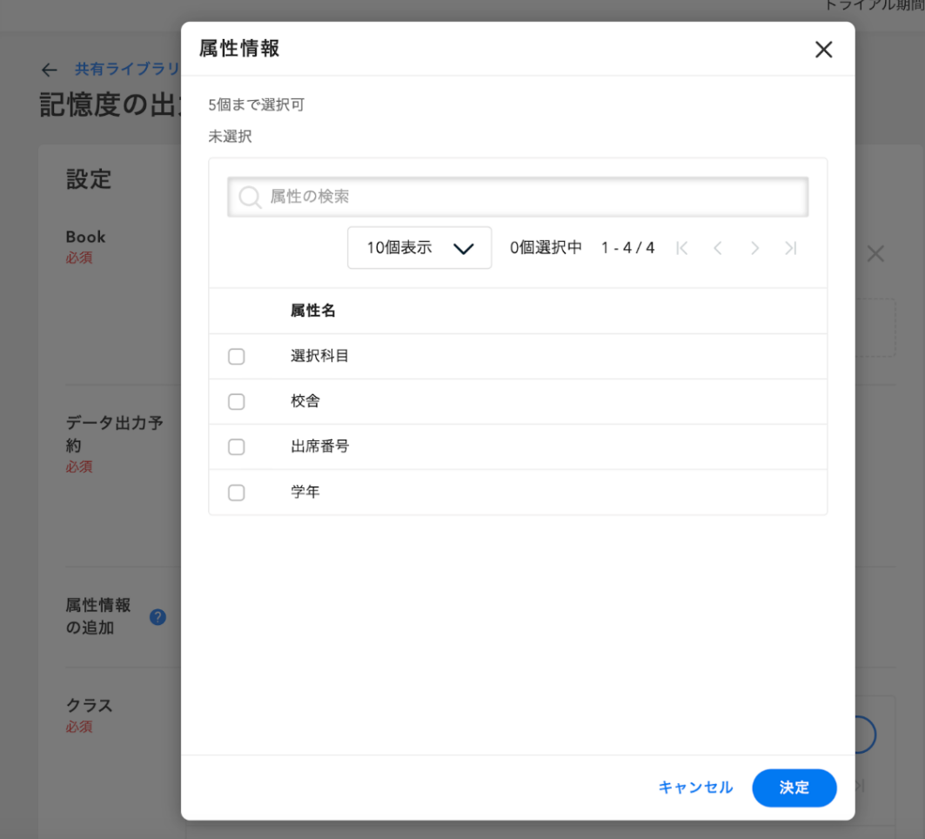The height and width of the screenshot is (839, 925).
Task: Click the キャンセル button
Action: 695,787
